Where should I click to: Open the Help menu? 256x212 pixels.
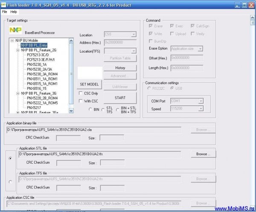14,12
